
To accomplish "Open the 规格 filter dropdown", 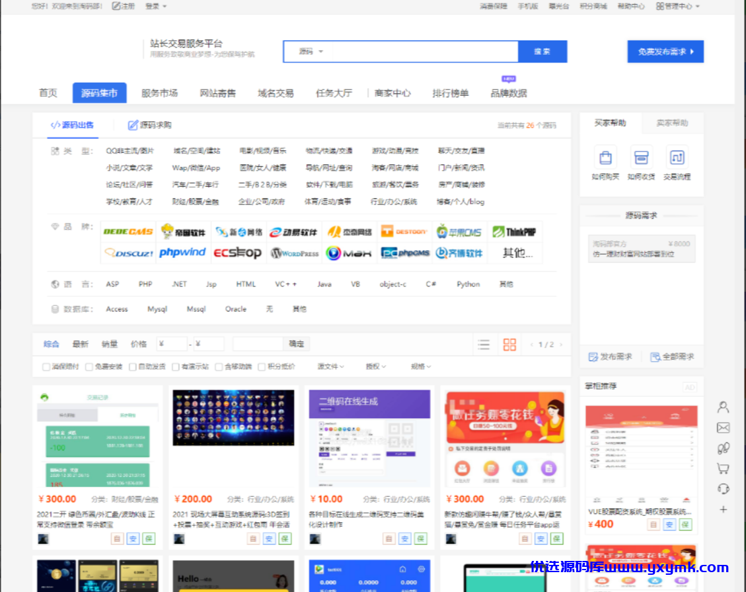I will [421, 366].
